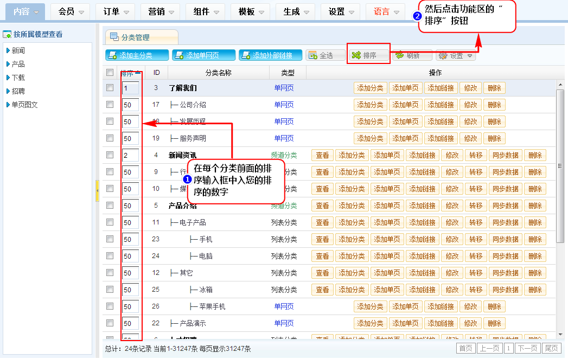
Task: Expand the 新闻 tree node
Action: click(x=8, y=50)
